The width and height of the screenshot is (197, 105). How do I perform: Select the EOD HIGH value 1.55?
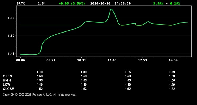pyautogui.click(x=84, y=80)
